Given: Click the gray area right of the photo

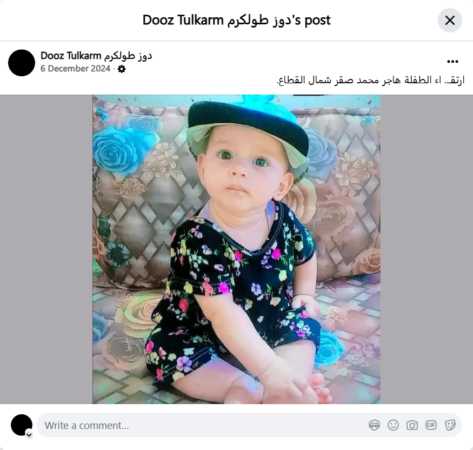Looking at the screenshot, I should pos(427,249).
